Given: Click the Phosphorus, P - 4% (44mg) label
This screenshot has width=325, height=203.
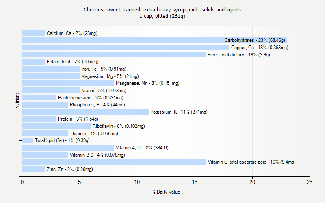Looking at the screenshot, I should pyautogui.click(x=97, y=105).
